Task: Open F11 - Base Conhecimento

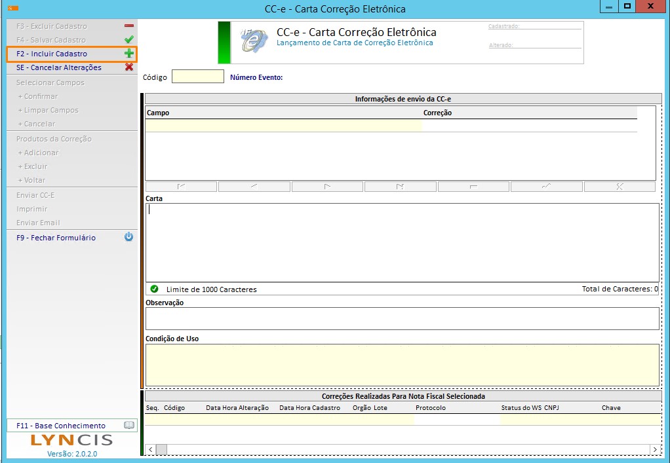Action: 61,426
